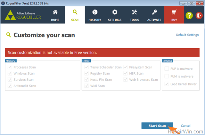Enable the PUP is malware option
This screenshot has height=135, width=205.
(x=167, y=68)
